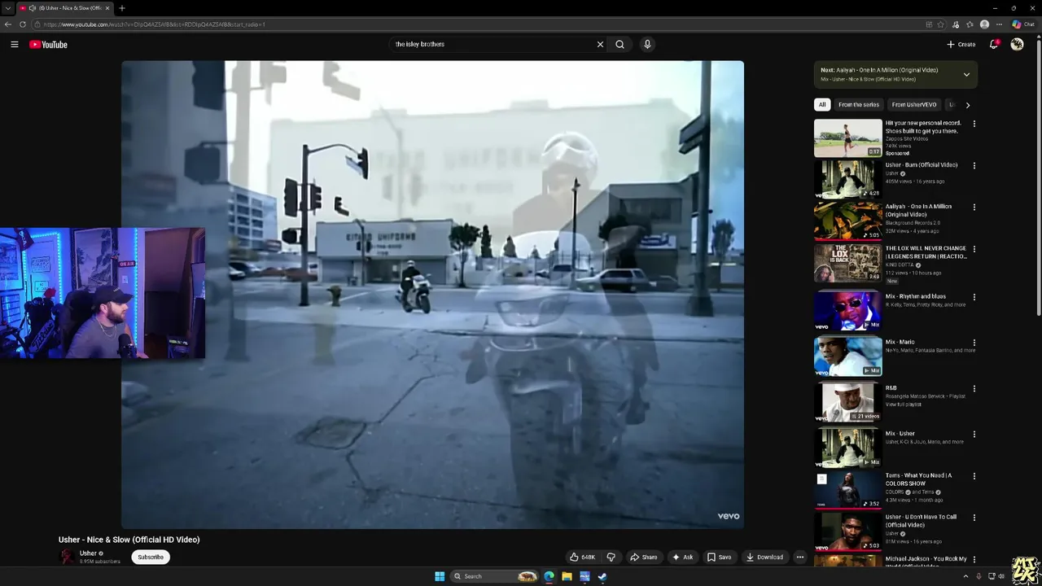Subscribe to the Usher channel
The image size is (1042, 586).
coord(151,558)
